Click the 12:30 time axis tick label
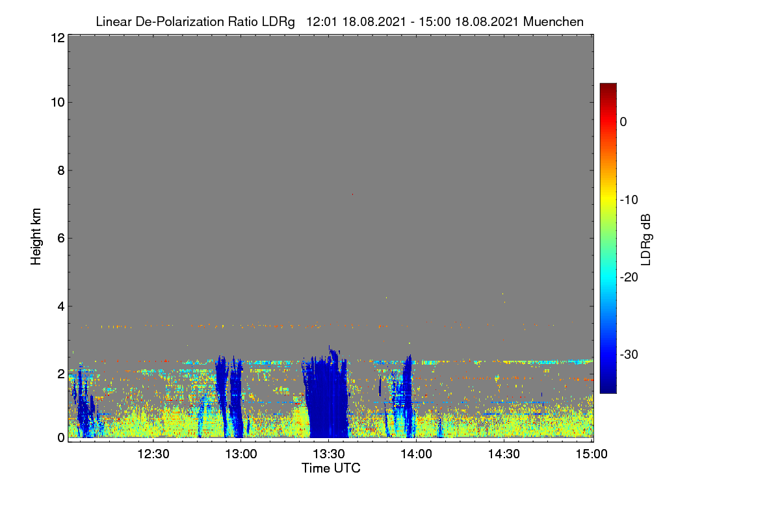Viewport: 780px width, 520px height. point(153,454)
